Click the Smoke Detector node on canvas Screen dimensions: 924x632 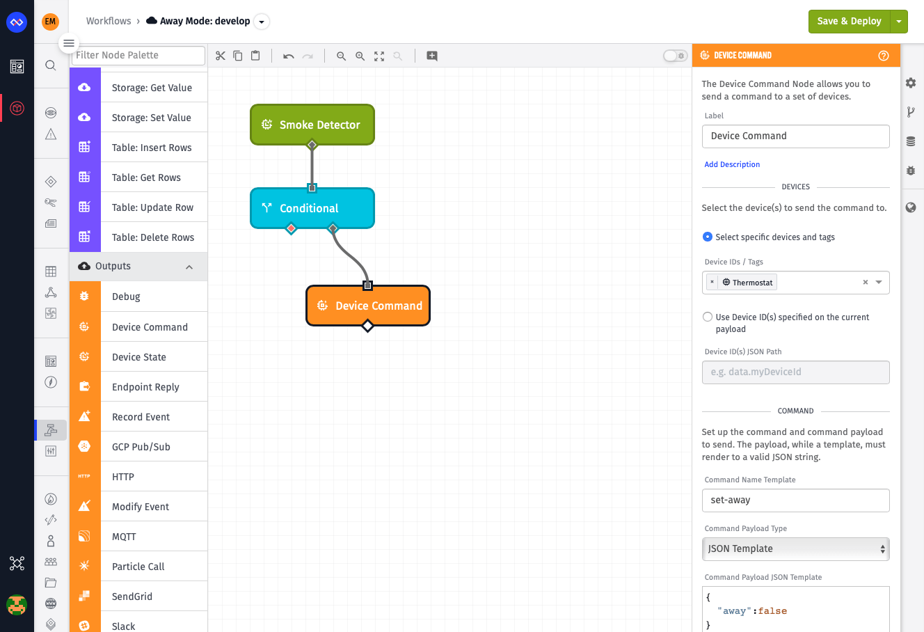click(312, 125)
